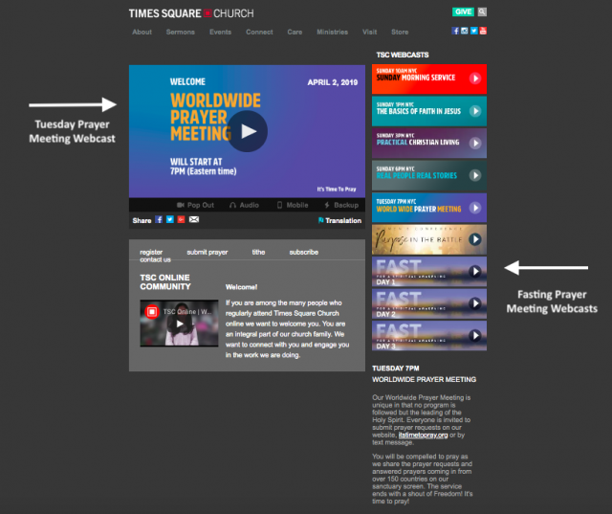
Task: Open the contact us link
Action: tap(155, 259)
